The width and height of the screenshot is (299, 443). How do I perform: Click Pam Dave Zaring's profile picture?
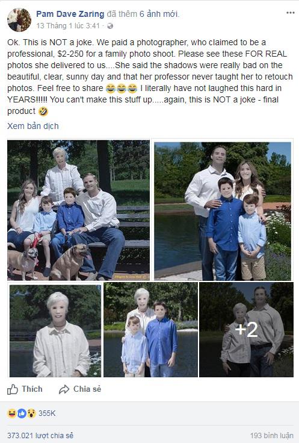click(x=19, y=19)
